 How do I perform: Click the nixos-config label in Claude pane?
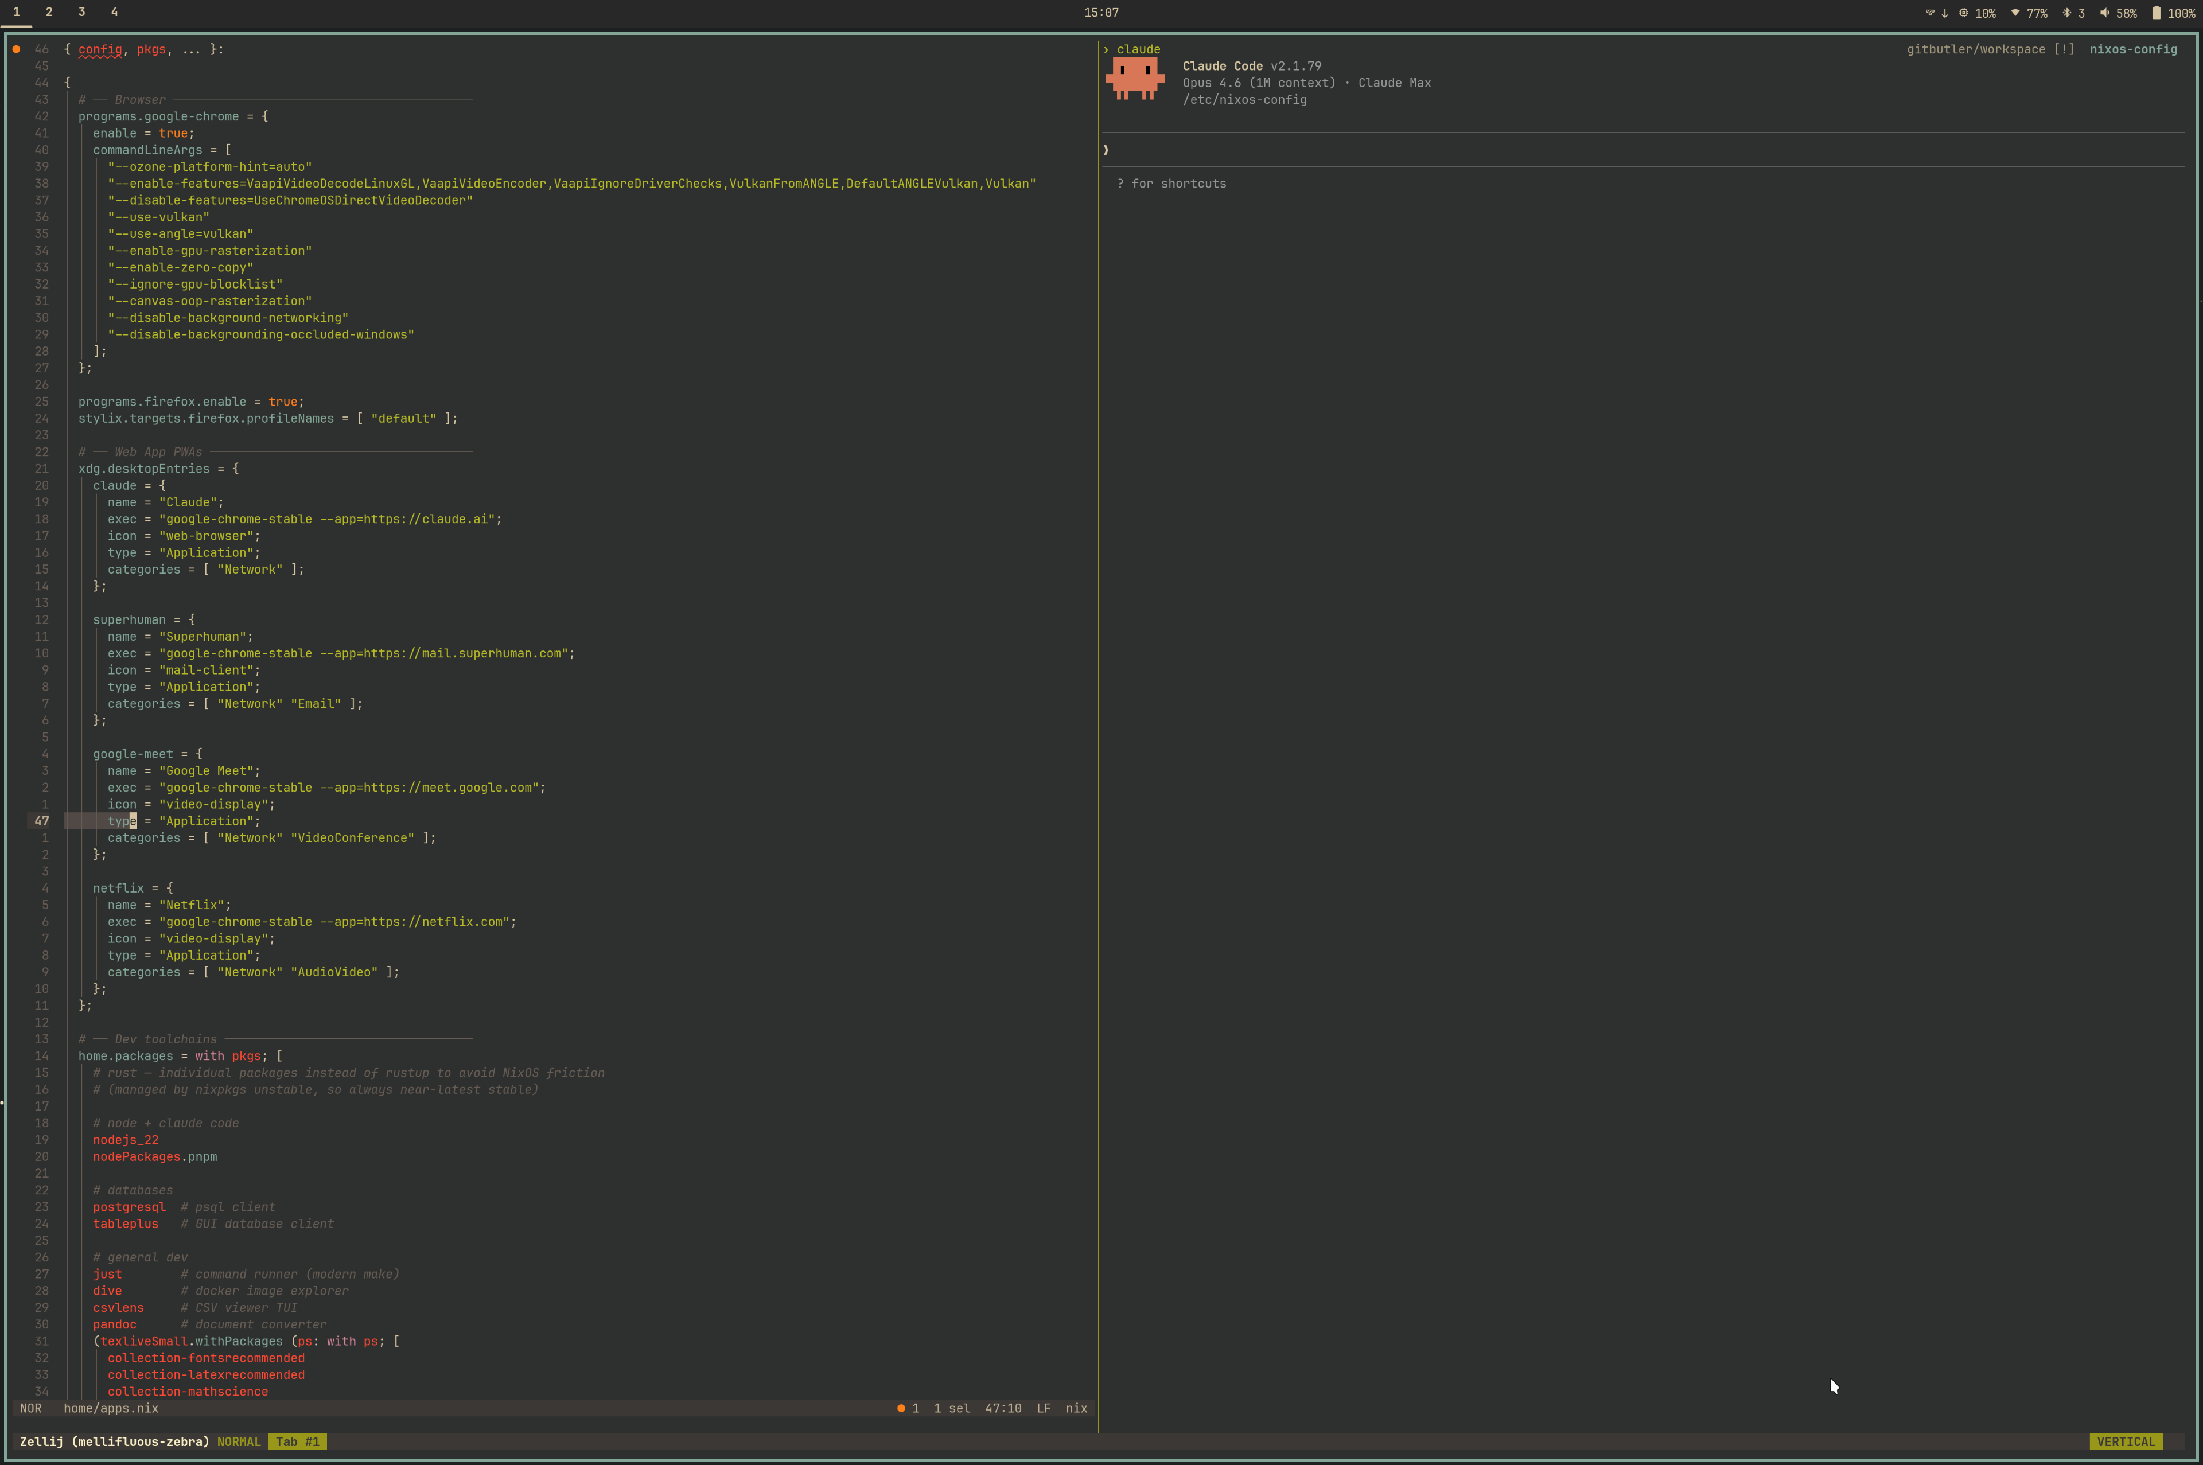(x=2133, y=49)
